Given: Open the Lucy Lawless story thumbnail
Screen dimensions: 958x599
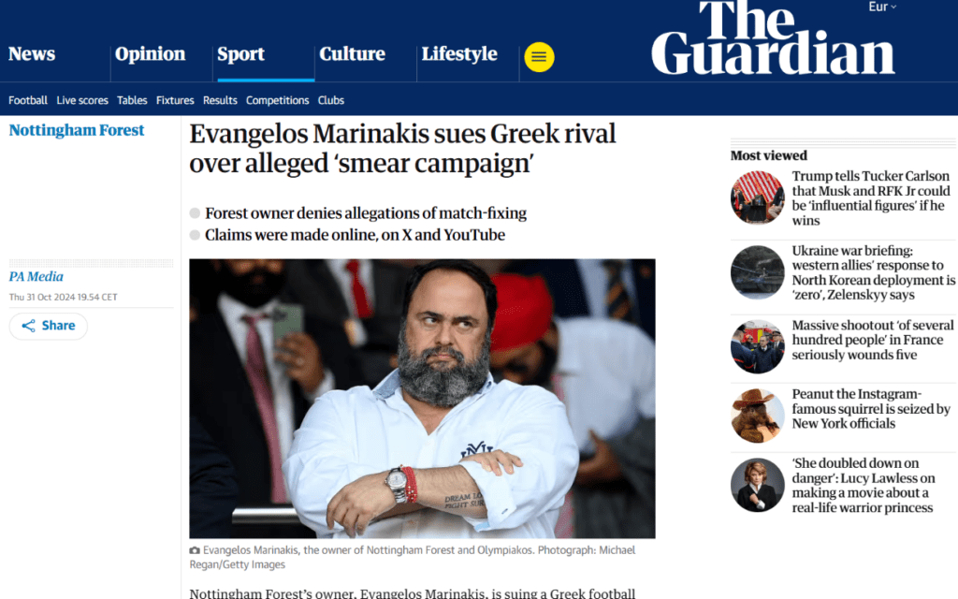Looking at the screenshot, I should (757, 485).
